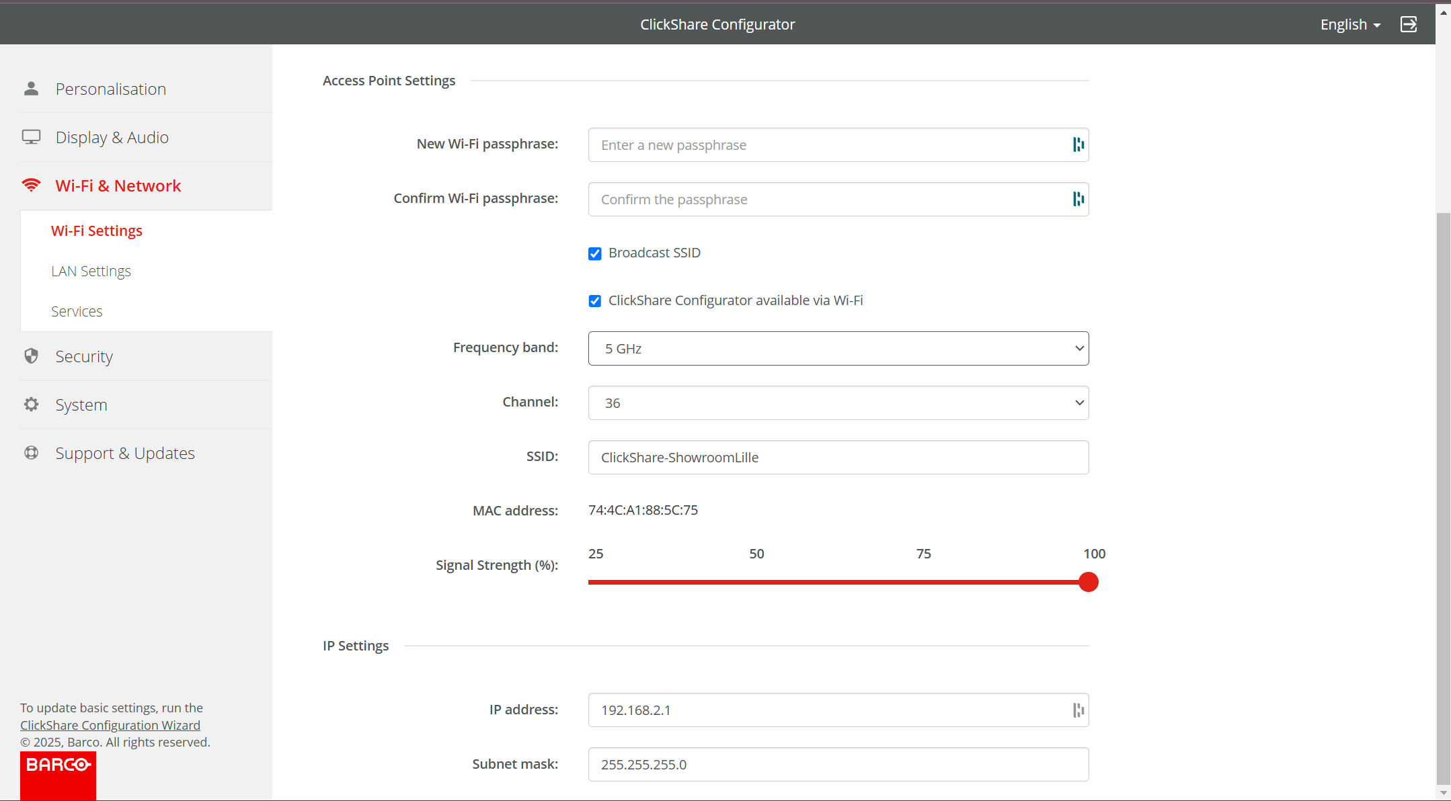This screenshot has height=801, width=1451.
Task: Select the Wi-Fi Settings submenu entry
Action: 97,230
